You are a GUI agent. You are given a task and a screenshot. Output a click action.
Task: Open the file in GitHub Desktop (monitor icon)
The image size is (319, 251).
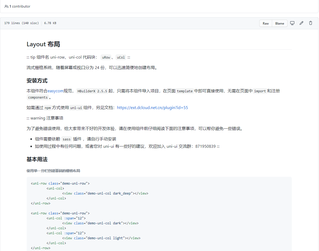(292, 23)
